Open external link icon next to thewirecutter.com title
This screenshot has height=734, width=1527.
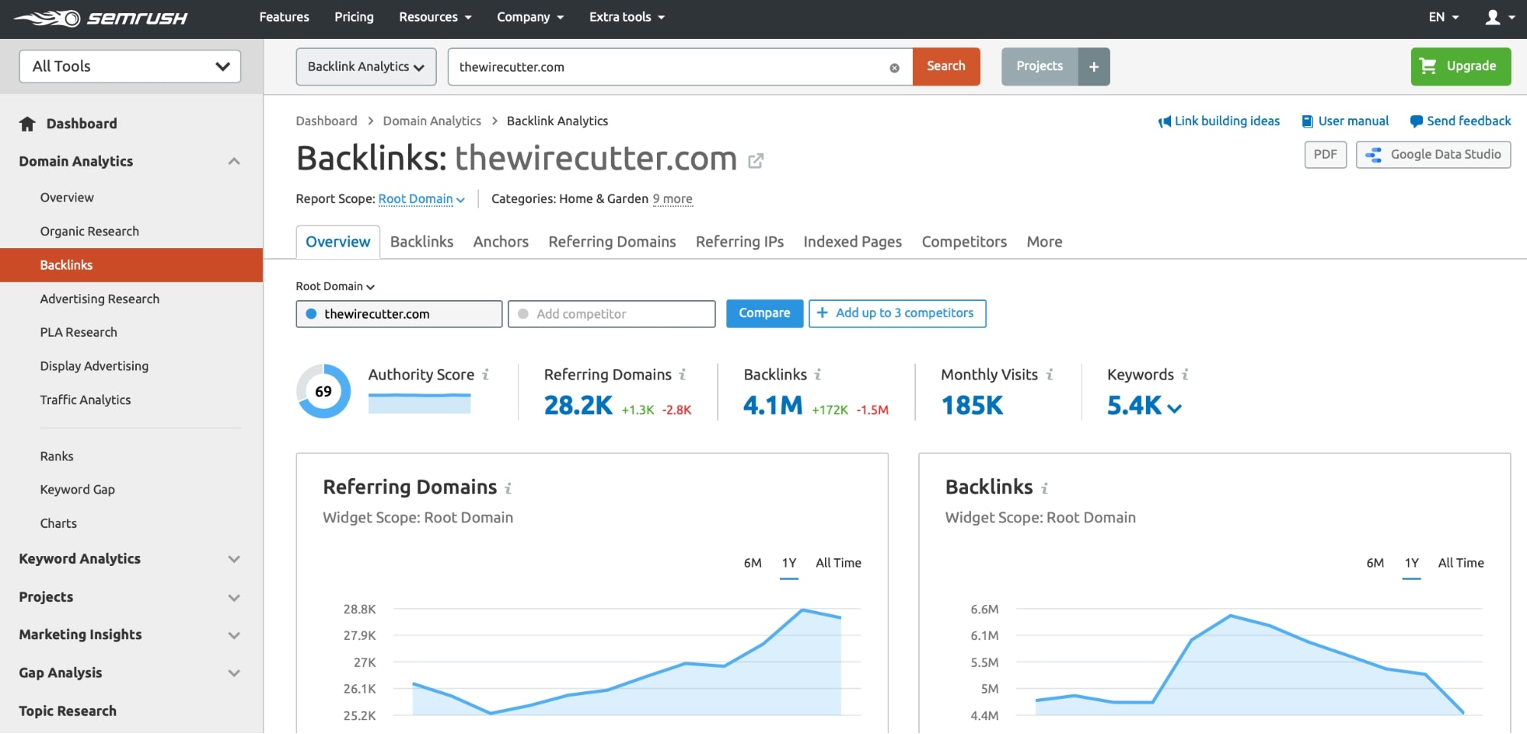tap(755, 160)
